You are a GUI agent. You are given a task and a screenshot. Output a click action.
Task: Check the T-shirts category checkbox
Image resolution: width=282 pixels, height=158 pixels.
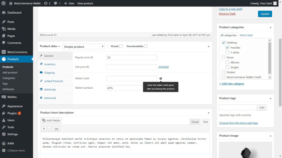[x=227, y=53]
